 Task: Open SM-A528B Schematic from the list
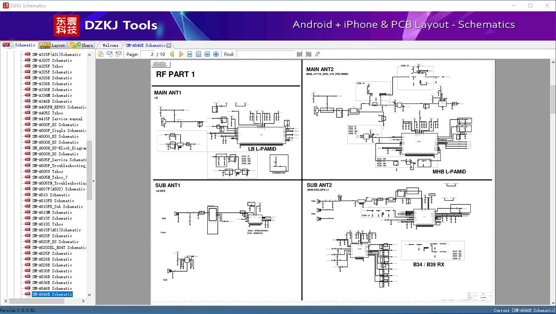(x=52, y=265)
